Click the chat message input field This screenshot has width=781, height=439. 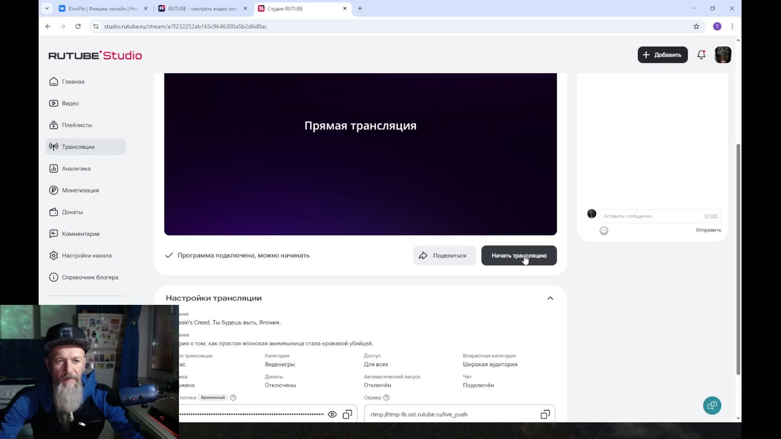[651, 216]
